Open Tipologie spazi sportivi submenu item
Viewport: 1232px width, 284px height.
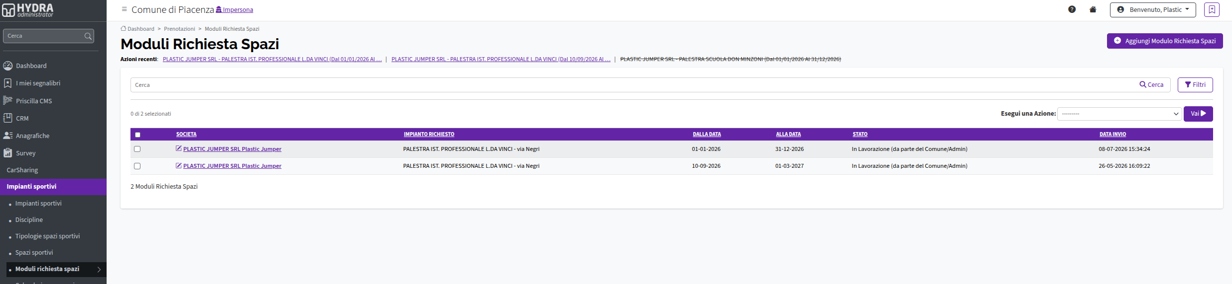pyautogui.click(x=47, y=236)
